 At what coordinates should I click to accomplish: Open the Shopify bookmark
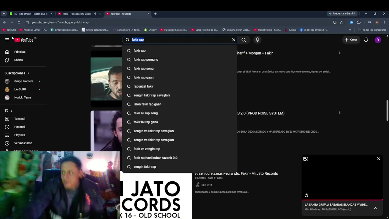(150, 30)
